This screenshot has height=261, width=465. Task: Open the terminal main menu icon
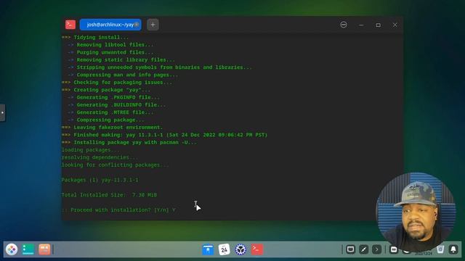(344, 25)
